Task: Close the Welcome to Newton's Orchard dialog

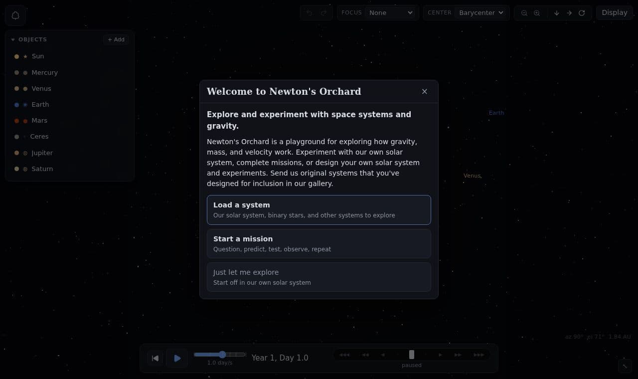Action: pos(425,91)
